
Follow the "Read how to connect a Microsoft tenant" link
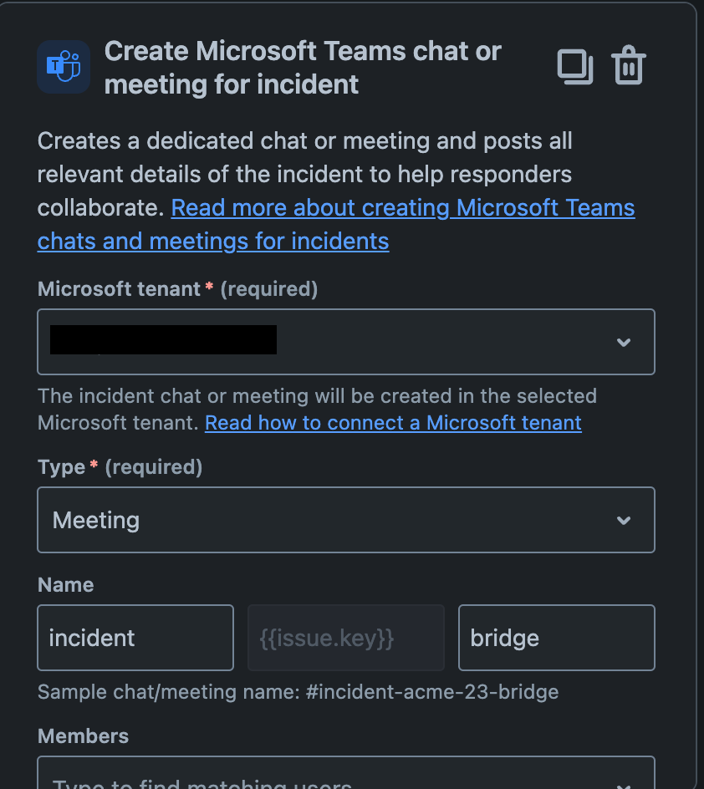pos(393,422)
